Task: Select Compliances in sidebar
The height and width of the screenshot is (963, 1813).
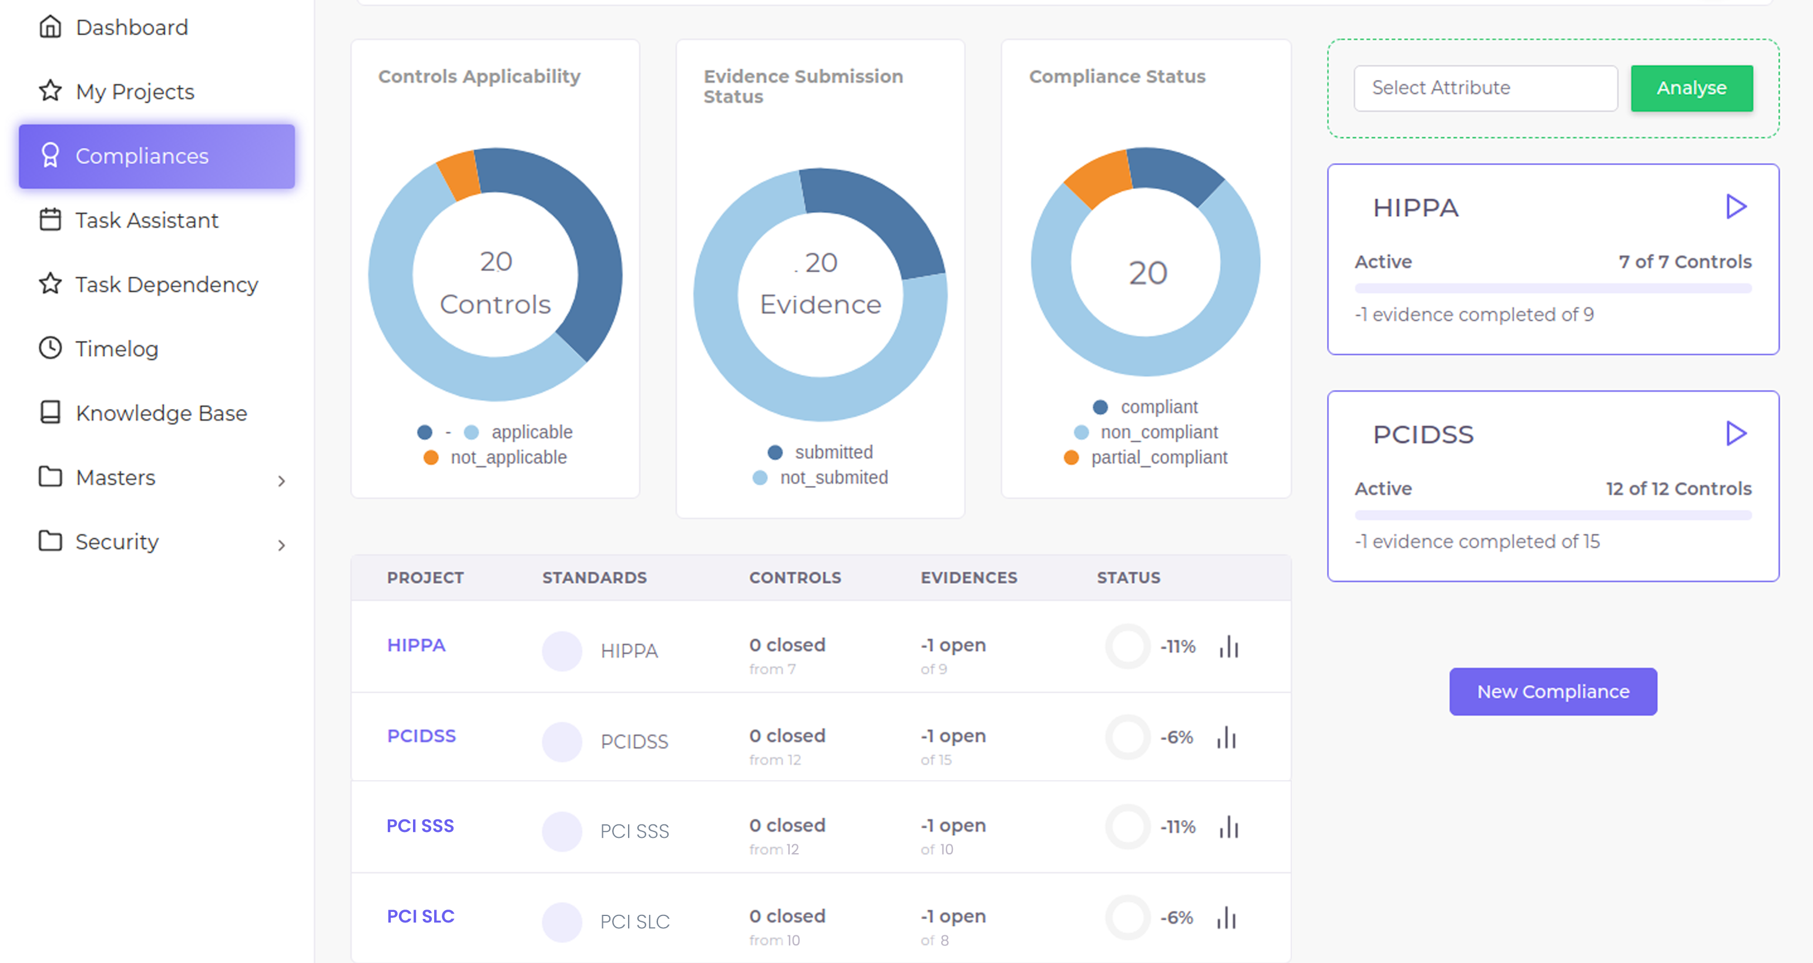Action: pyautogui.click(x=157, y=156)
